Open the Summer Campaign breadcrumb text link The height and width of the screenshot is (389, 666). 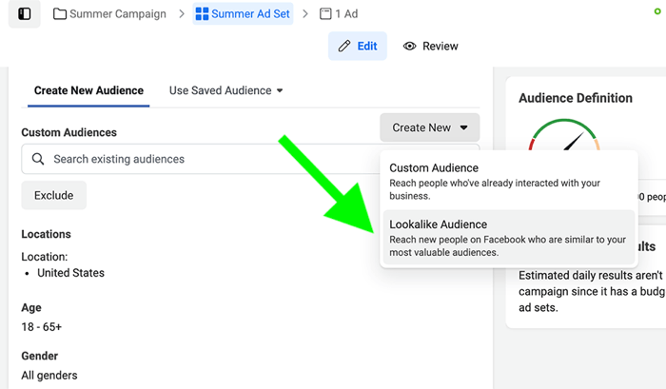click(119, 14)
